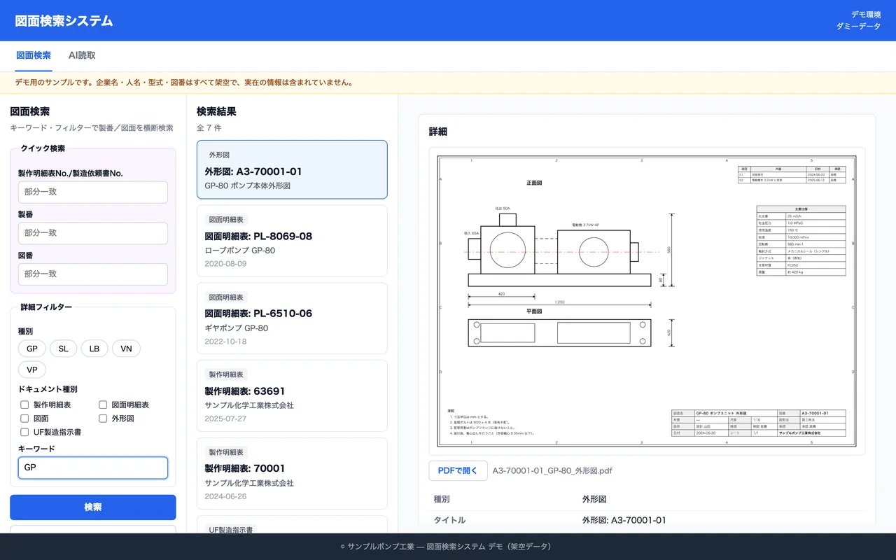Check the 図面明細表 document type checkbox
The width and height of the screenshot is (896, 560).
click(x=103, y=405)
